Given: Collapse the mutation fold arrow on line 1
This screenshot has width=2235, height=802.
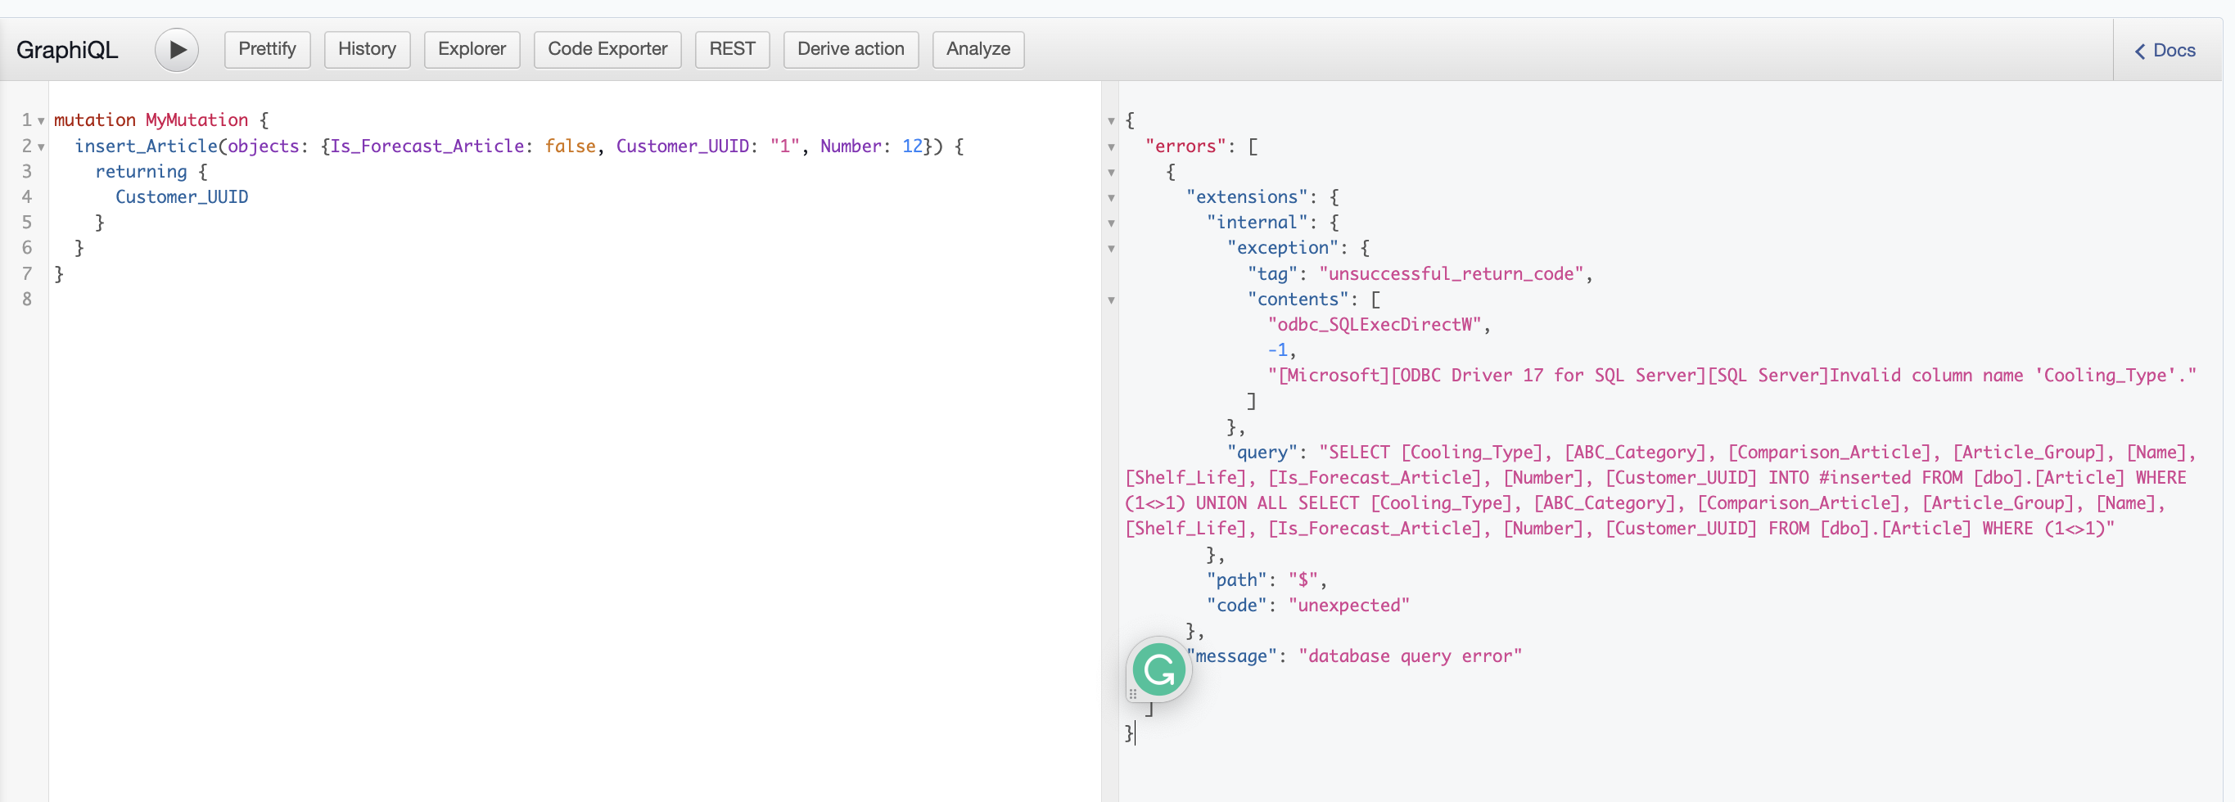Looking at the screenshot, I should (x=41, y=121).
